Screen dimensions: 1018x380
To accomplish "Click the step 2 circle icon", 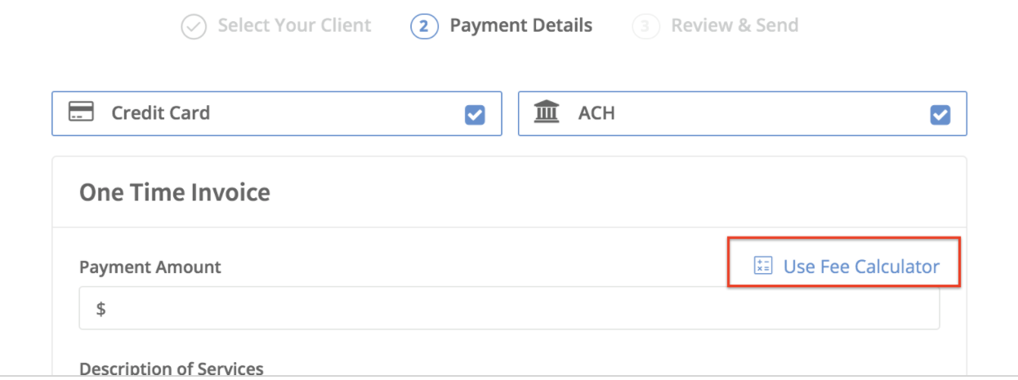I will point(423,27).
